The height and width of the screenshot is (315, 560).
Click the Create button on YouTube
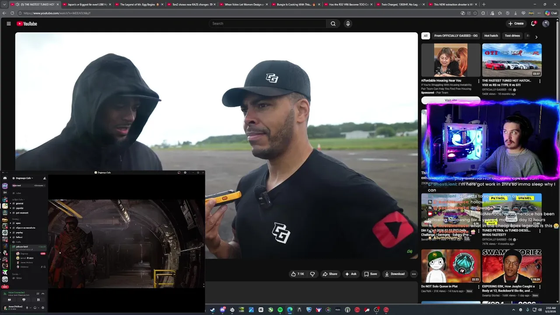[516, 24]
